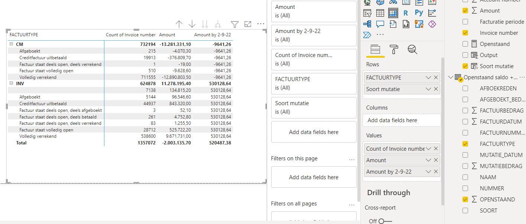The image size is (526, 224).
Task: Select the Python visual icon
Action: pos(419,13)
